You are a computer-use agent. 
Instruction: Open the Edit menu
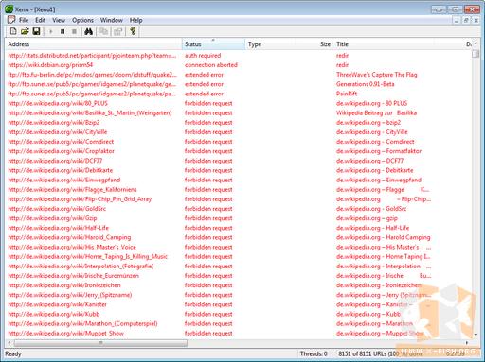(x=41, y=20)
